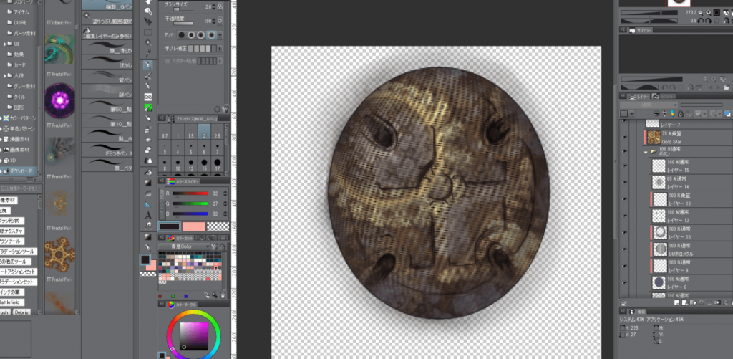Choose brush size 2 preset
The width and height of the screenshot is (733, 359).
coord(204,135)
